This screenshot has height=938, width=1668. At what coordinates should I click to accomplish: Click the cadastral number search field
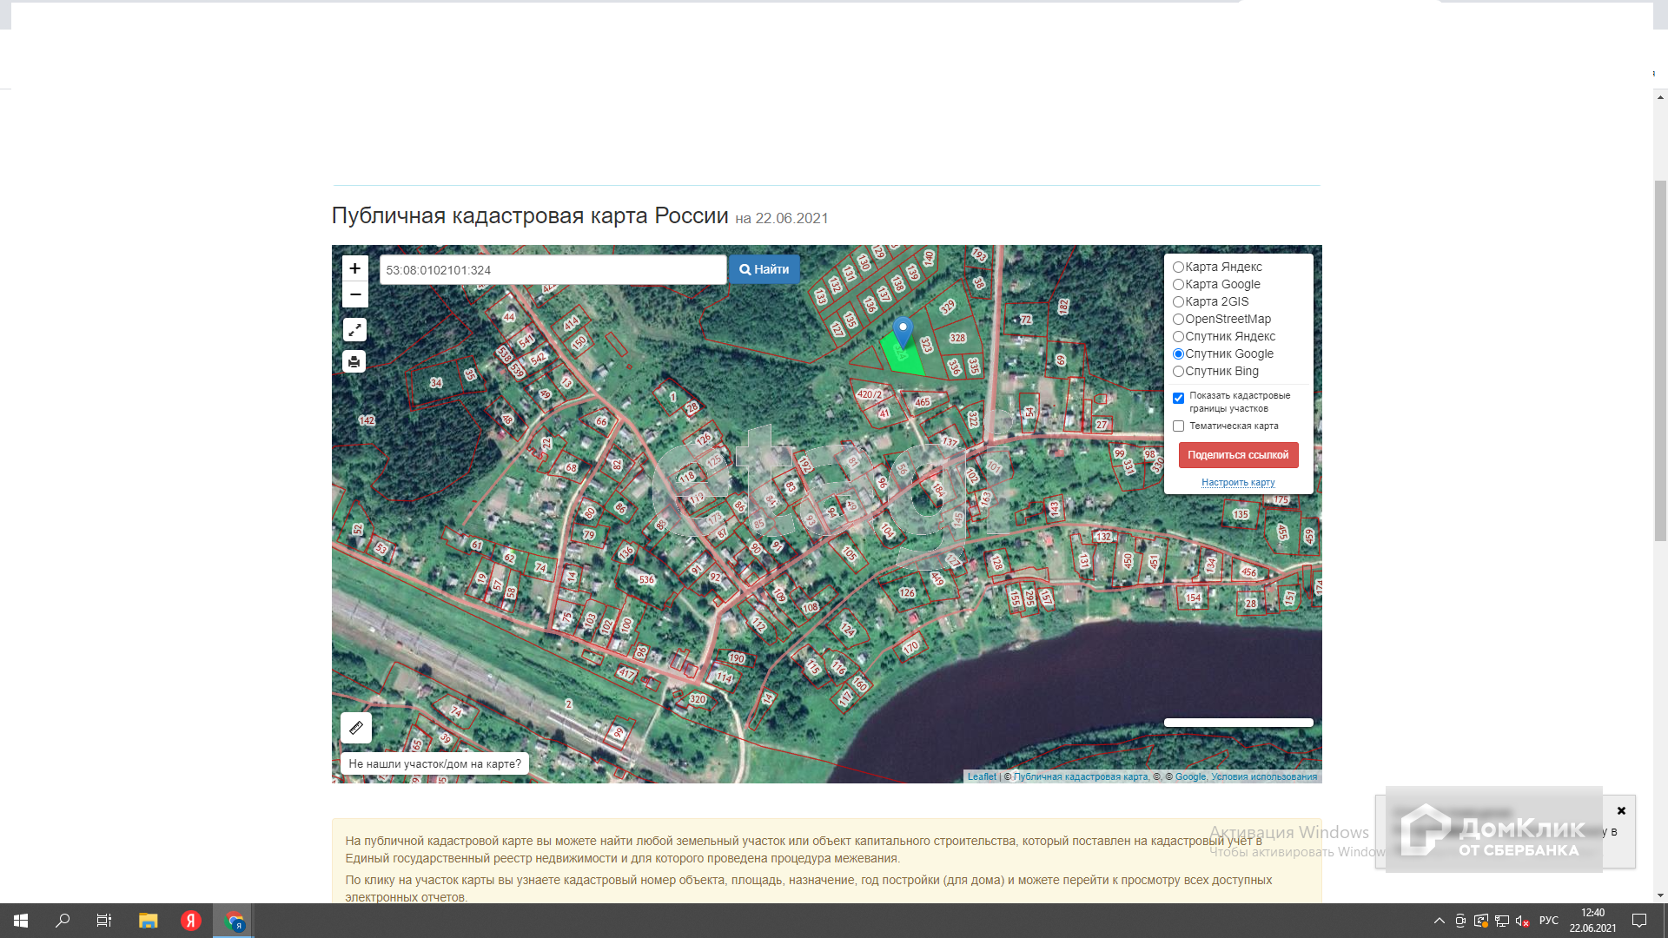[x=553, y=270]
